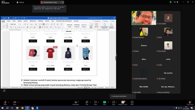
Task: Unmute using the Audio microphone icon
Action: pos(5,102)
